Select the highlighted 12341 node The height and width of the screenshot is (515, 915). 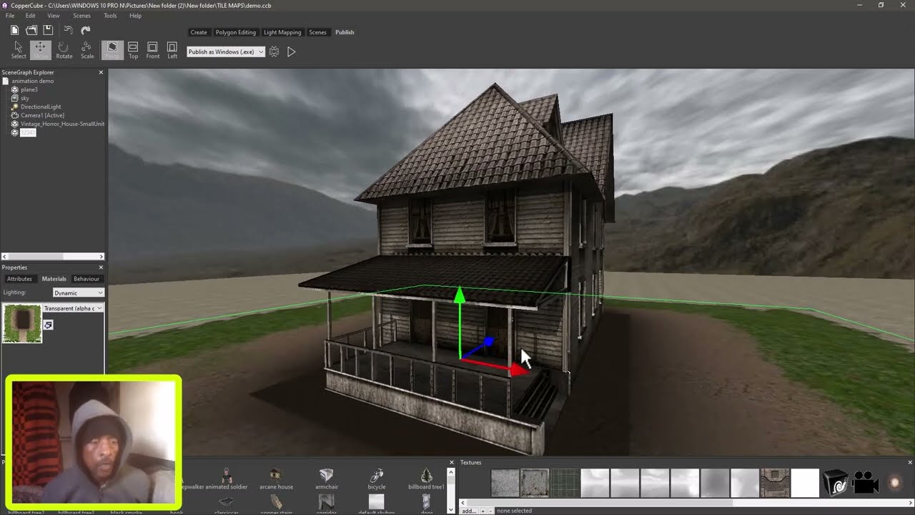(28, 132)
